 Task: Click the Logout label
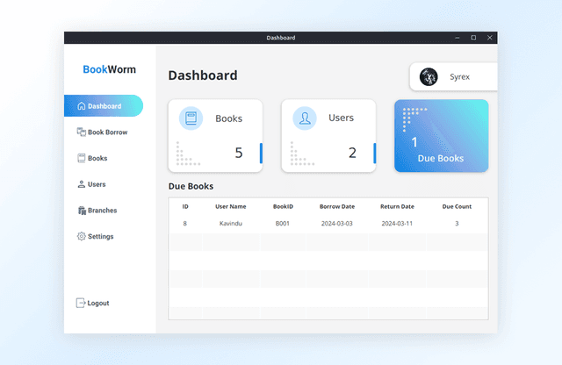pyautogui.click(x=98, y=303)
